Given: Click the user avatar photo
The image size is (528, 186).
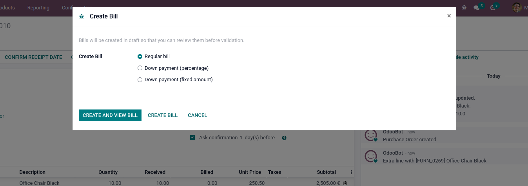Looking at the screenshot, I should point(517,7).
